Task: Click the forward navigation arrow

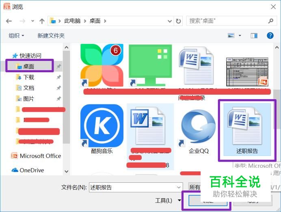Action: [22, 21]
